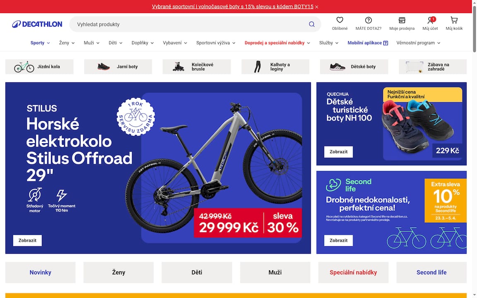The height and width of the screenshot is (298, 477).
Task: Select the Jízdní kola category tile
Action: point(39,67)
